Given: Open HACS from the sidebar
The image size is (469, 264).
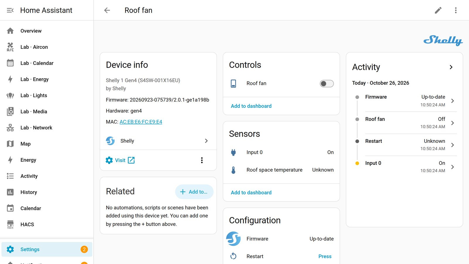Looking at the screenshot, I should 47,224.
